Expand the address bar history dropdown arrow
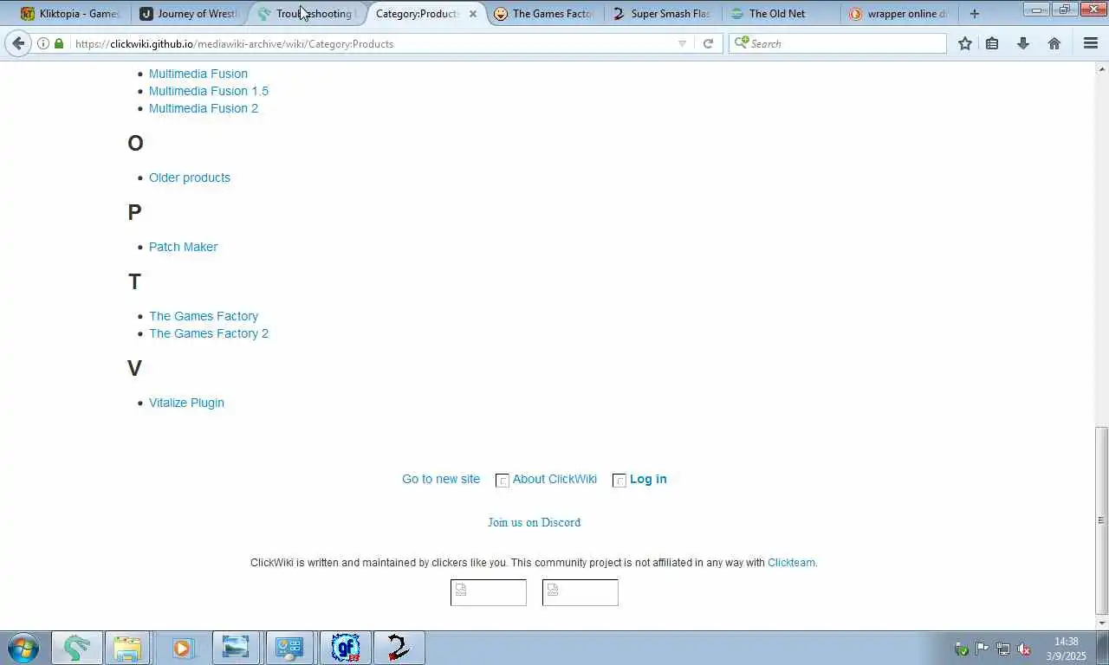Screen dimensions: 1109x665 tap(682, 43)
